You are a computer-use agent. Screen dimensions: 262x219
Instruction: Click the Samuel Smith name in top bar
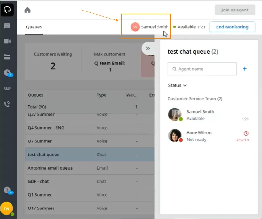coord(155,27)
